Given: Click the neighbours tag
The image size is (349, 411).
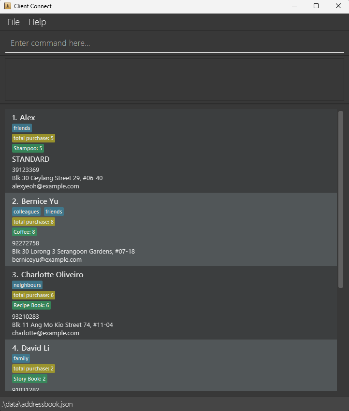Looking at the screenshot, I should pyautogui.click(x=27, y=285).
